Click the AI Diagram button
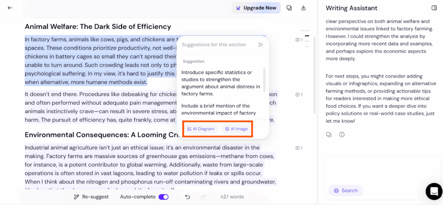The width and height of the screenshot is (443, 205). (x=201, y=129)
